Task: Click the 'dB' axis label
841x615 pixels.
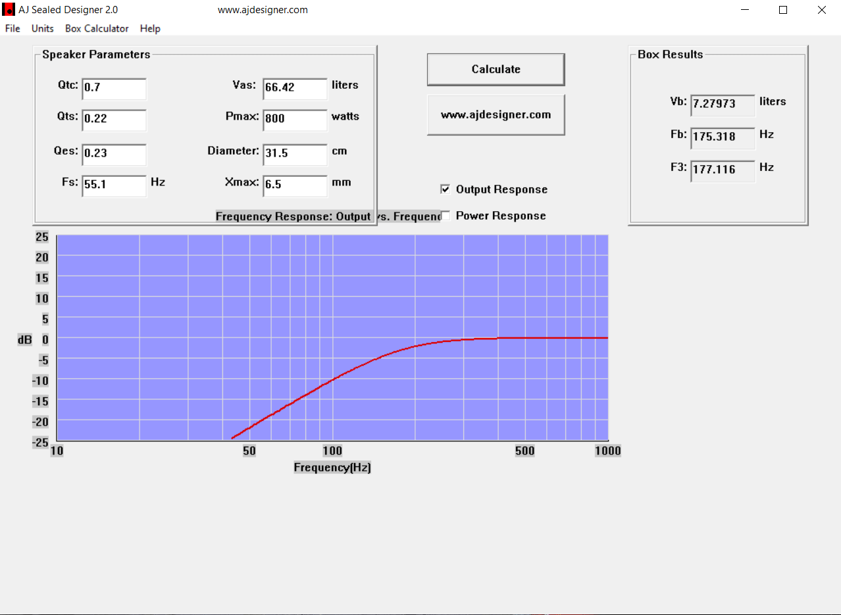Action: [24, 339]
